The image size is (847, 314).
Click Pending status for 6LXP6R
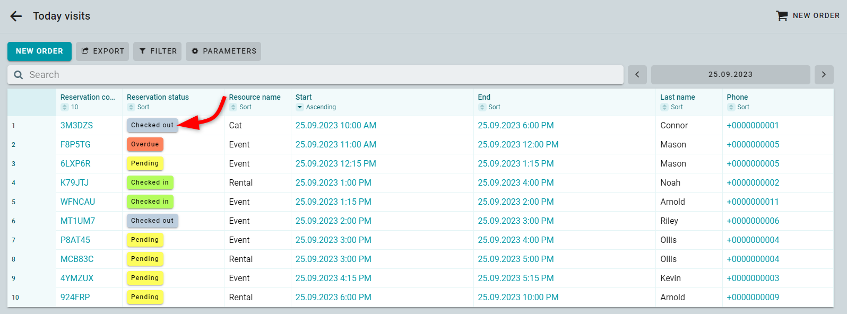coord(145,163)
